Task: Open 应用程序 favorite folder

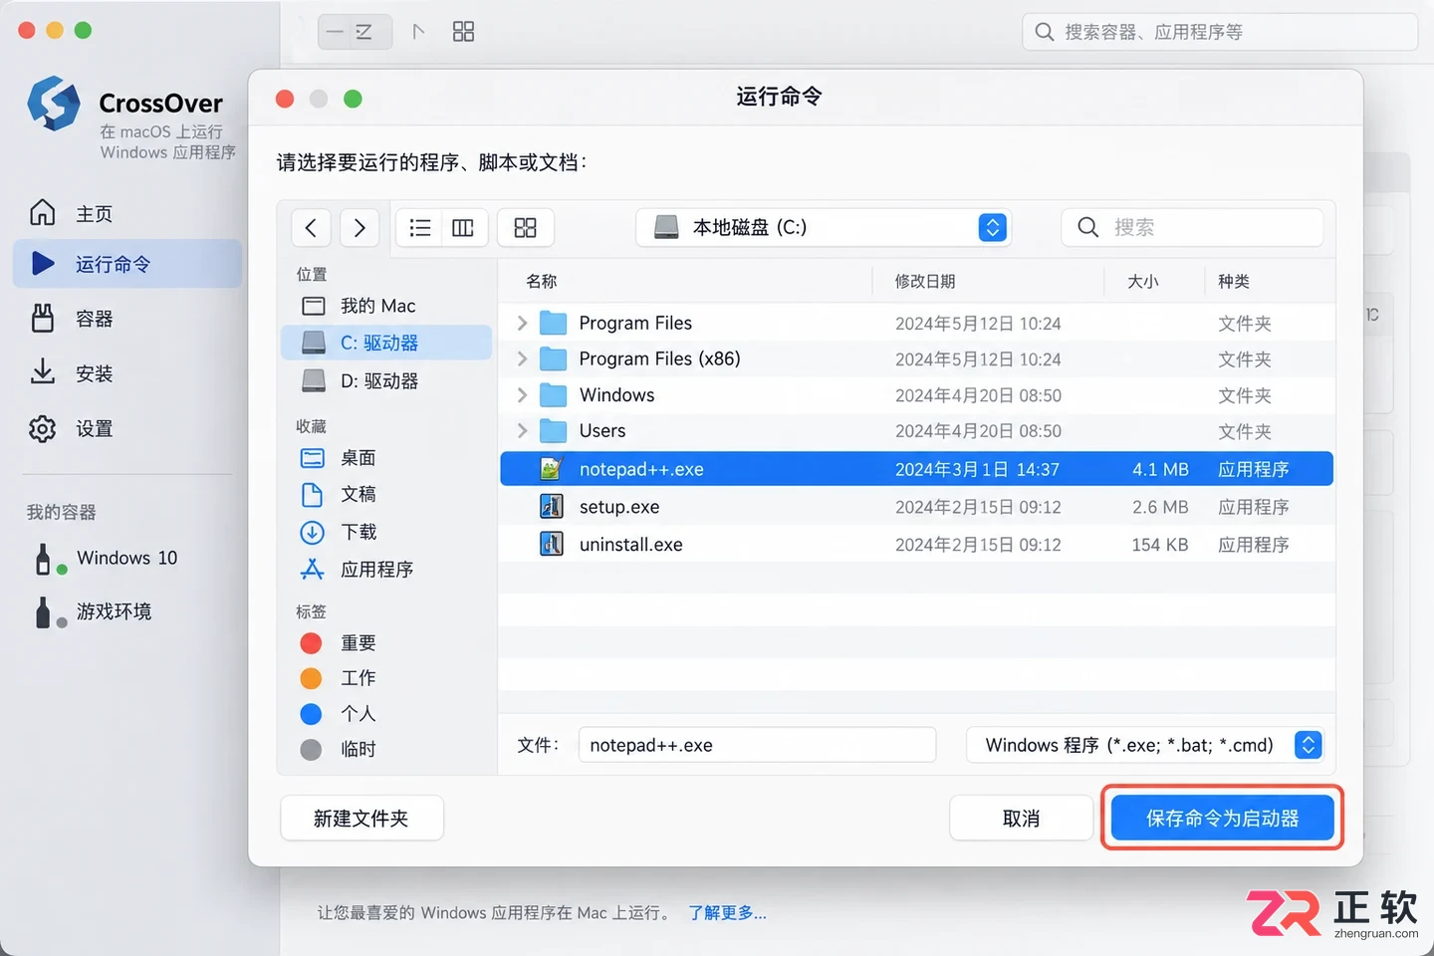Action: pyautogui.click(x=386, y=570)
